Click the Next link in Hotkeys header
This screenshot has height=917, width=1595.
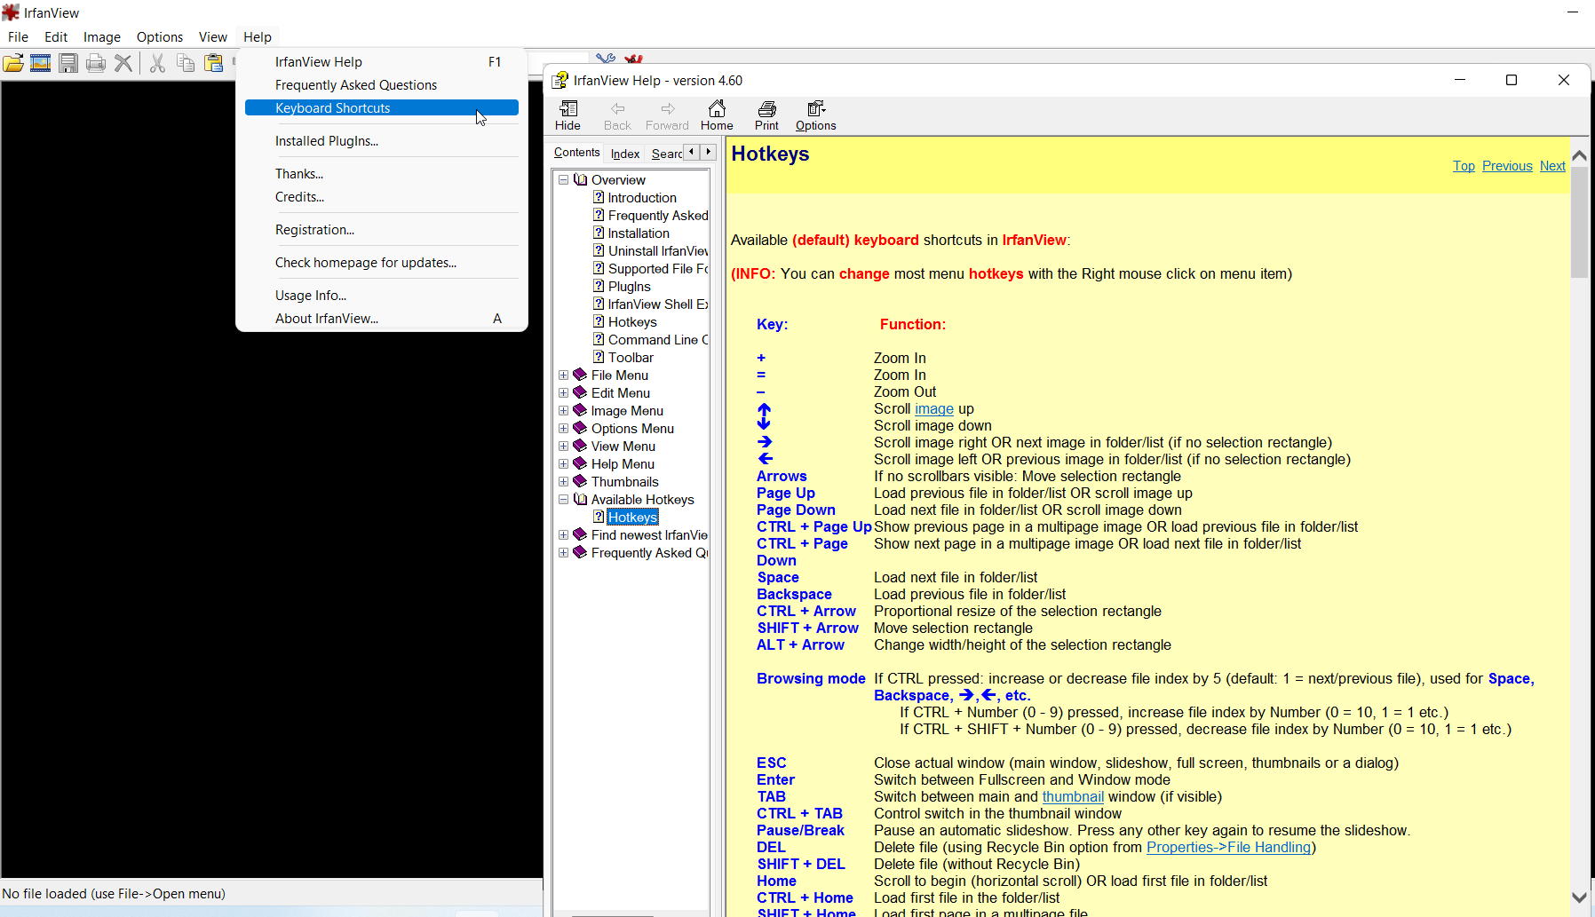1552,166
